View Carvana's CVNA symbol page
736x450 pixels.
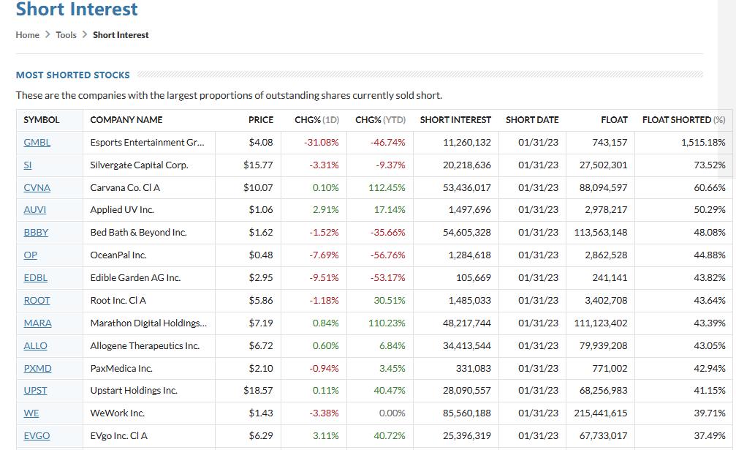37,187
